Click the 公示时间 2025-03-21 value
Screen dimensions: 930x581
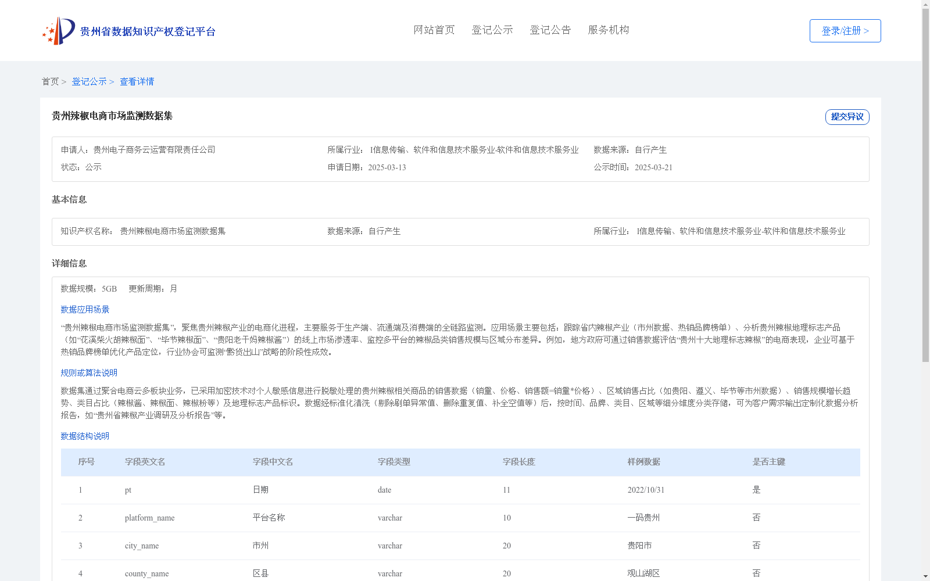[653, 167]
